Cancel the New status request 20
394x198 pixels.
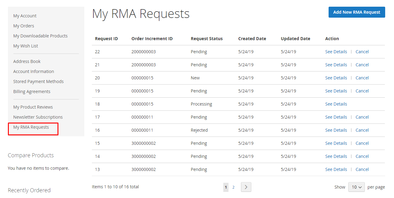(362, 78)
